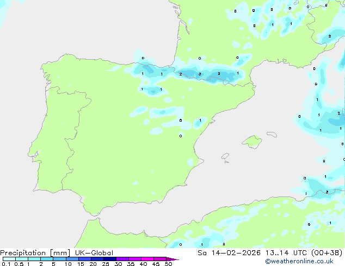Screen dimensions: 345x266
Task: Click the '(00+38)' forecast offset text
Action: point(326,253)
